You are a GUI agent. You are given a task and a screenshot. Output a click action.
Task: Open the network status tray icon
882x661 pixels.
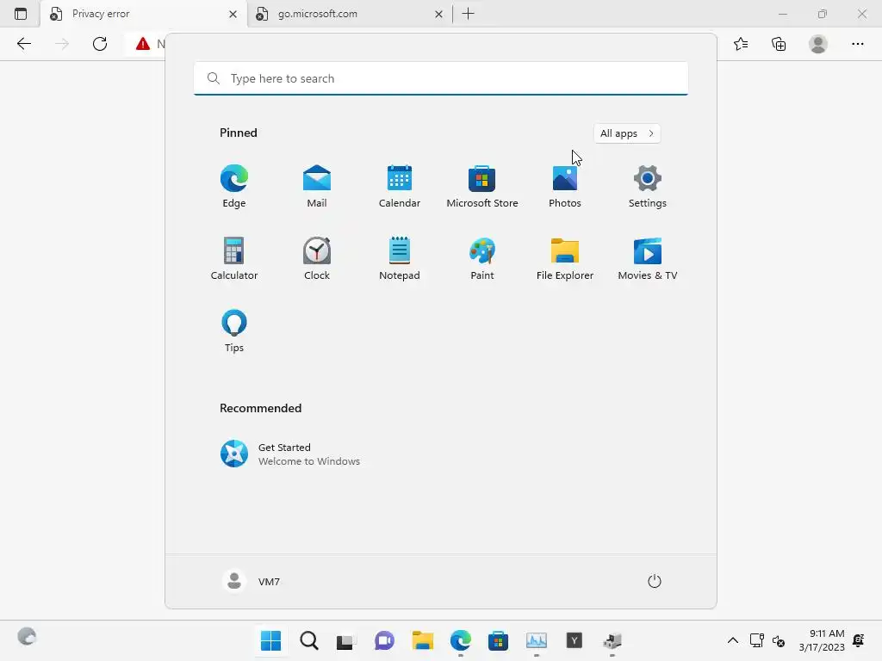[757, 640]
